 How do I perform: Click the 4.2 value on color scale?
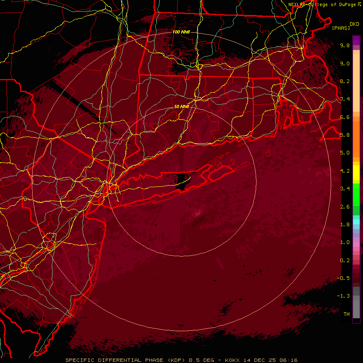(345, 171)
